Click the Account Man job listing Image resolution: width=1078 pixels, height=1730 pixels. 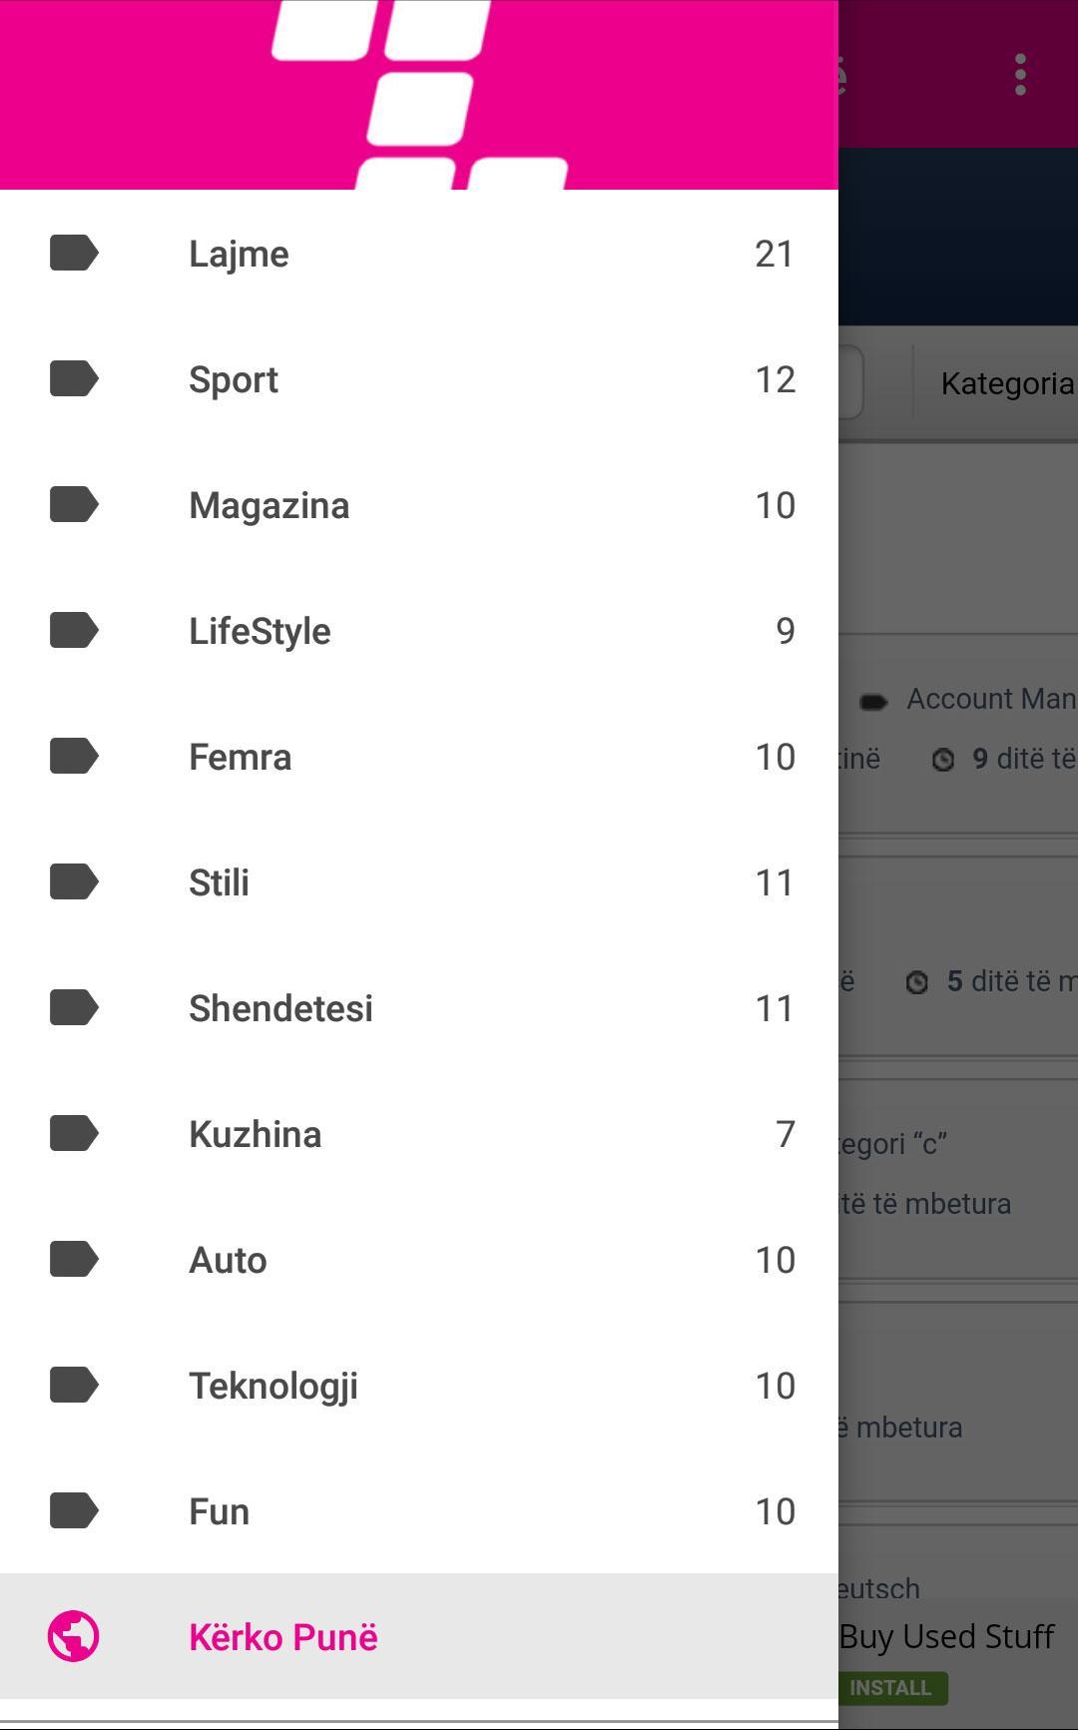tap(988, 699)
